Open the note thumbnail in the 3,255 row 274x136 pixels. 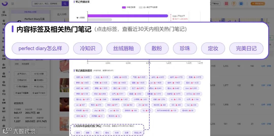[64, 66]
